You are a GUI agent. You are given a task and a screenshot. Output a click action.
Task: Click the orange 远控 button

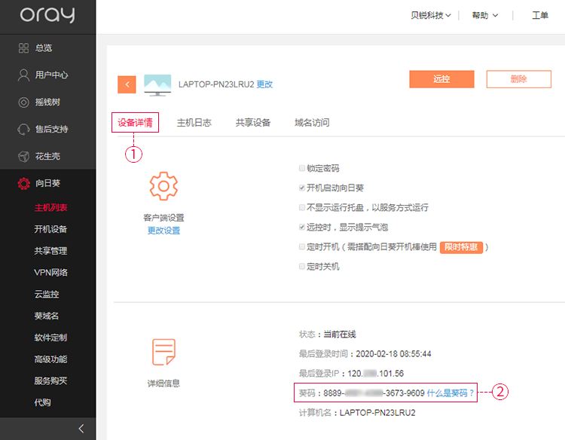(441, 79)
